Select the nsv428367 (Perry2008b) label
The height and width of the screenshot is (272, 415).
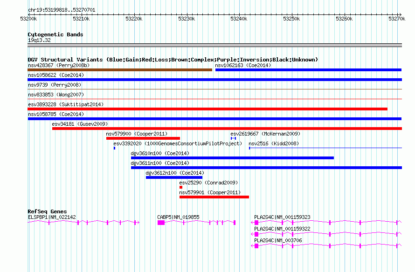[x=59, y=65]
